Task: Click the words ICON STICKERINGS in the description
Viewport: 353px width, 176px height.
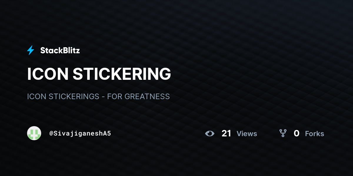Action: 63,97
